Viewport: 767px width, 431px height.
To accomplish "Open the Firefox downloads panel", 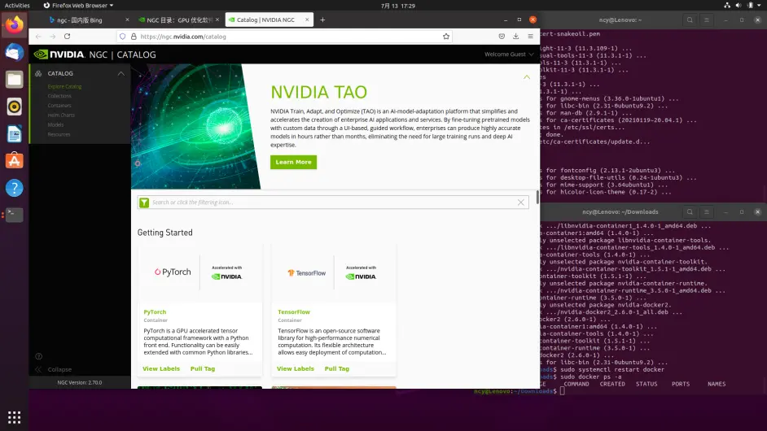I will [x=515, y=37].
